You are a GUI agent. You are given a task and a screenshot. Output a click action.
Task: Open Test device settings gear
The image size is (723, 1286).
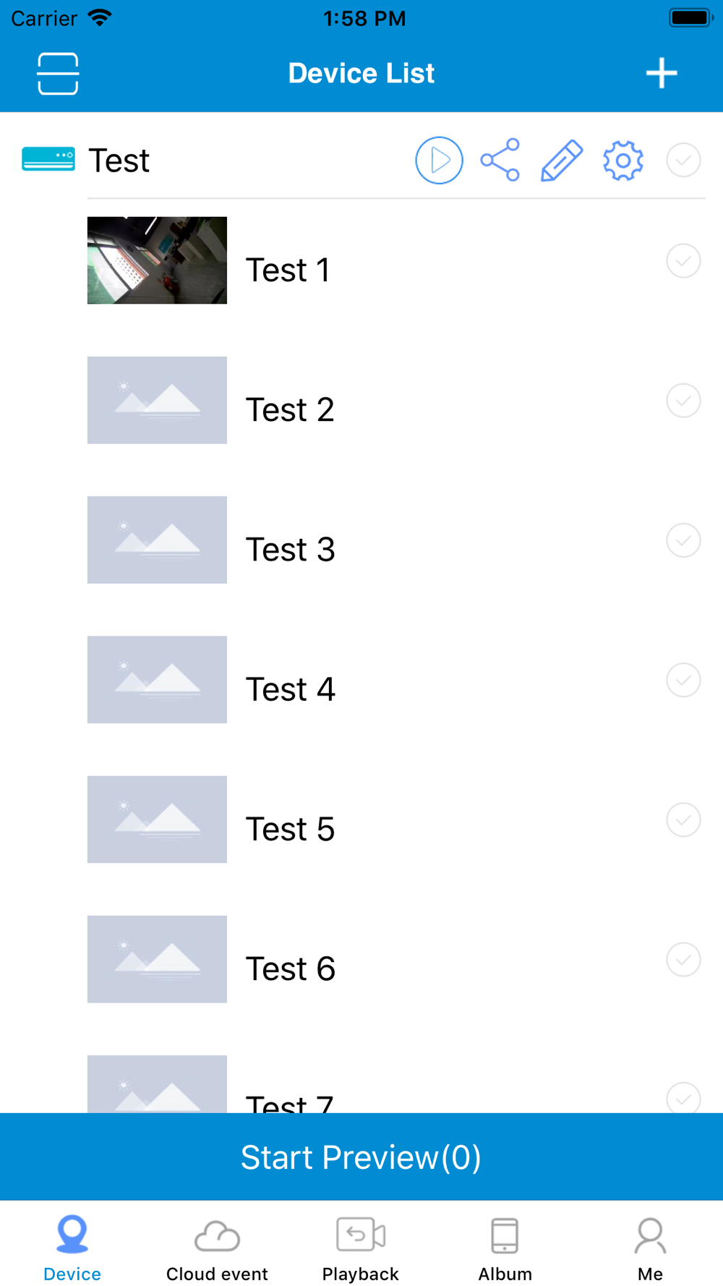pos(623,160)
